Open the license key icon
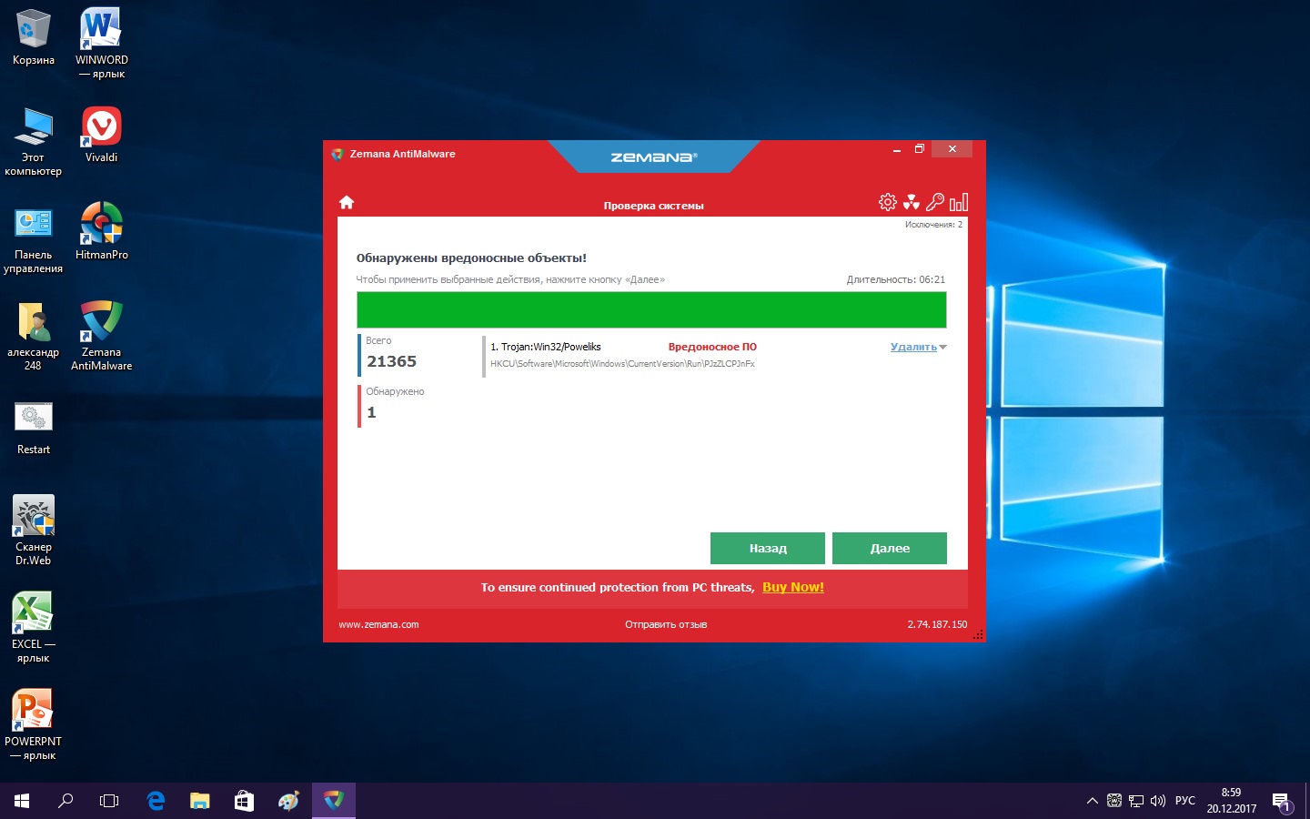This screenshot has width=1310, height=819. pyautogui.click(x=935, y=202)
